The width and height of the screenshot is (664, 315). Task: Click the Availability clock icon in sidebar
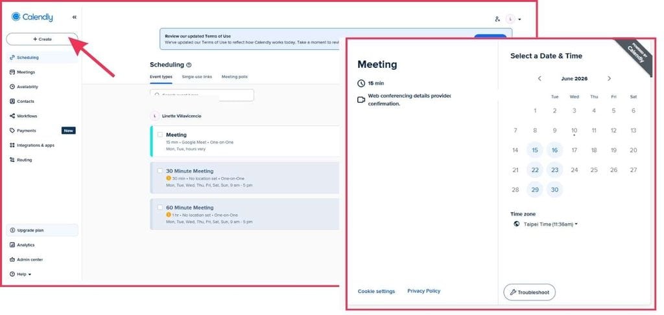(x=12, y=87)
